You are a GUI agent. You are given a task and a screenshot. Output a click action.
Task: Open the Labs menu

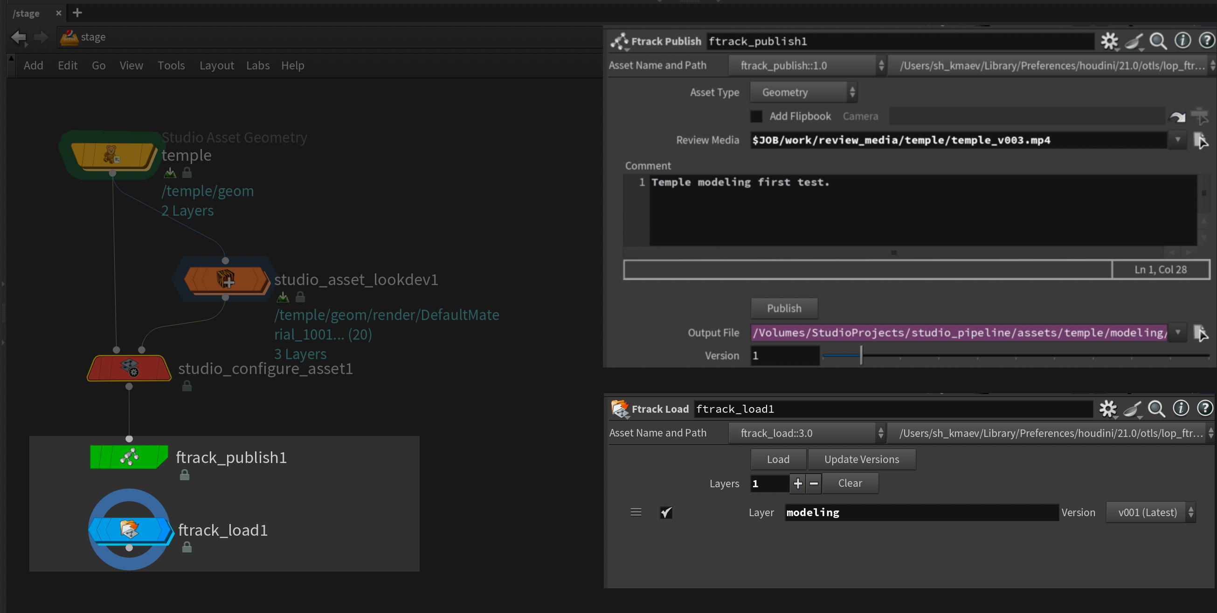coord(257,66)
